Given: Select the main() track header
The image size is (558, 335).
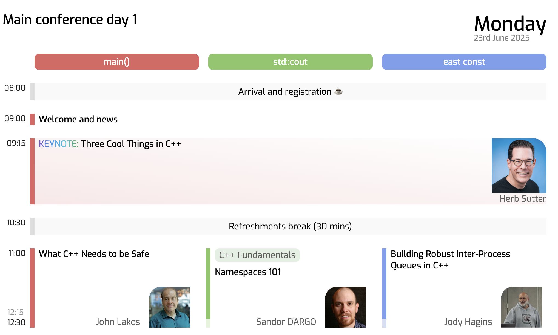Looking at the screenshot, I should click(x=116, y=62).
